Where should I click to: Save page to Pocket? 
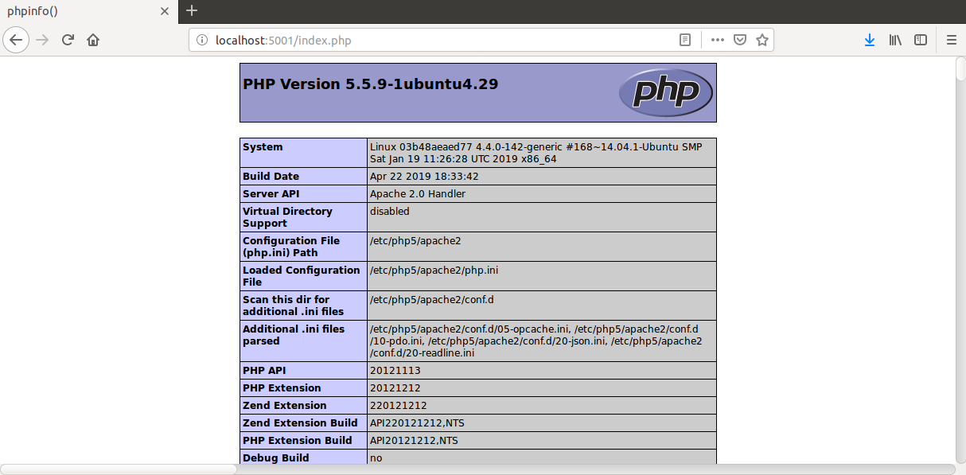coord(739,40)
